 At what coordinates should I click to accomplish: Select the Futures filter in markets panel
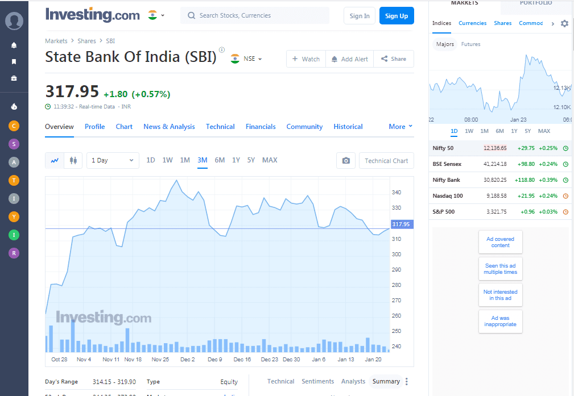[471, 44]
